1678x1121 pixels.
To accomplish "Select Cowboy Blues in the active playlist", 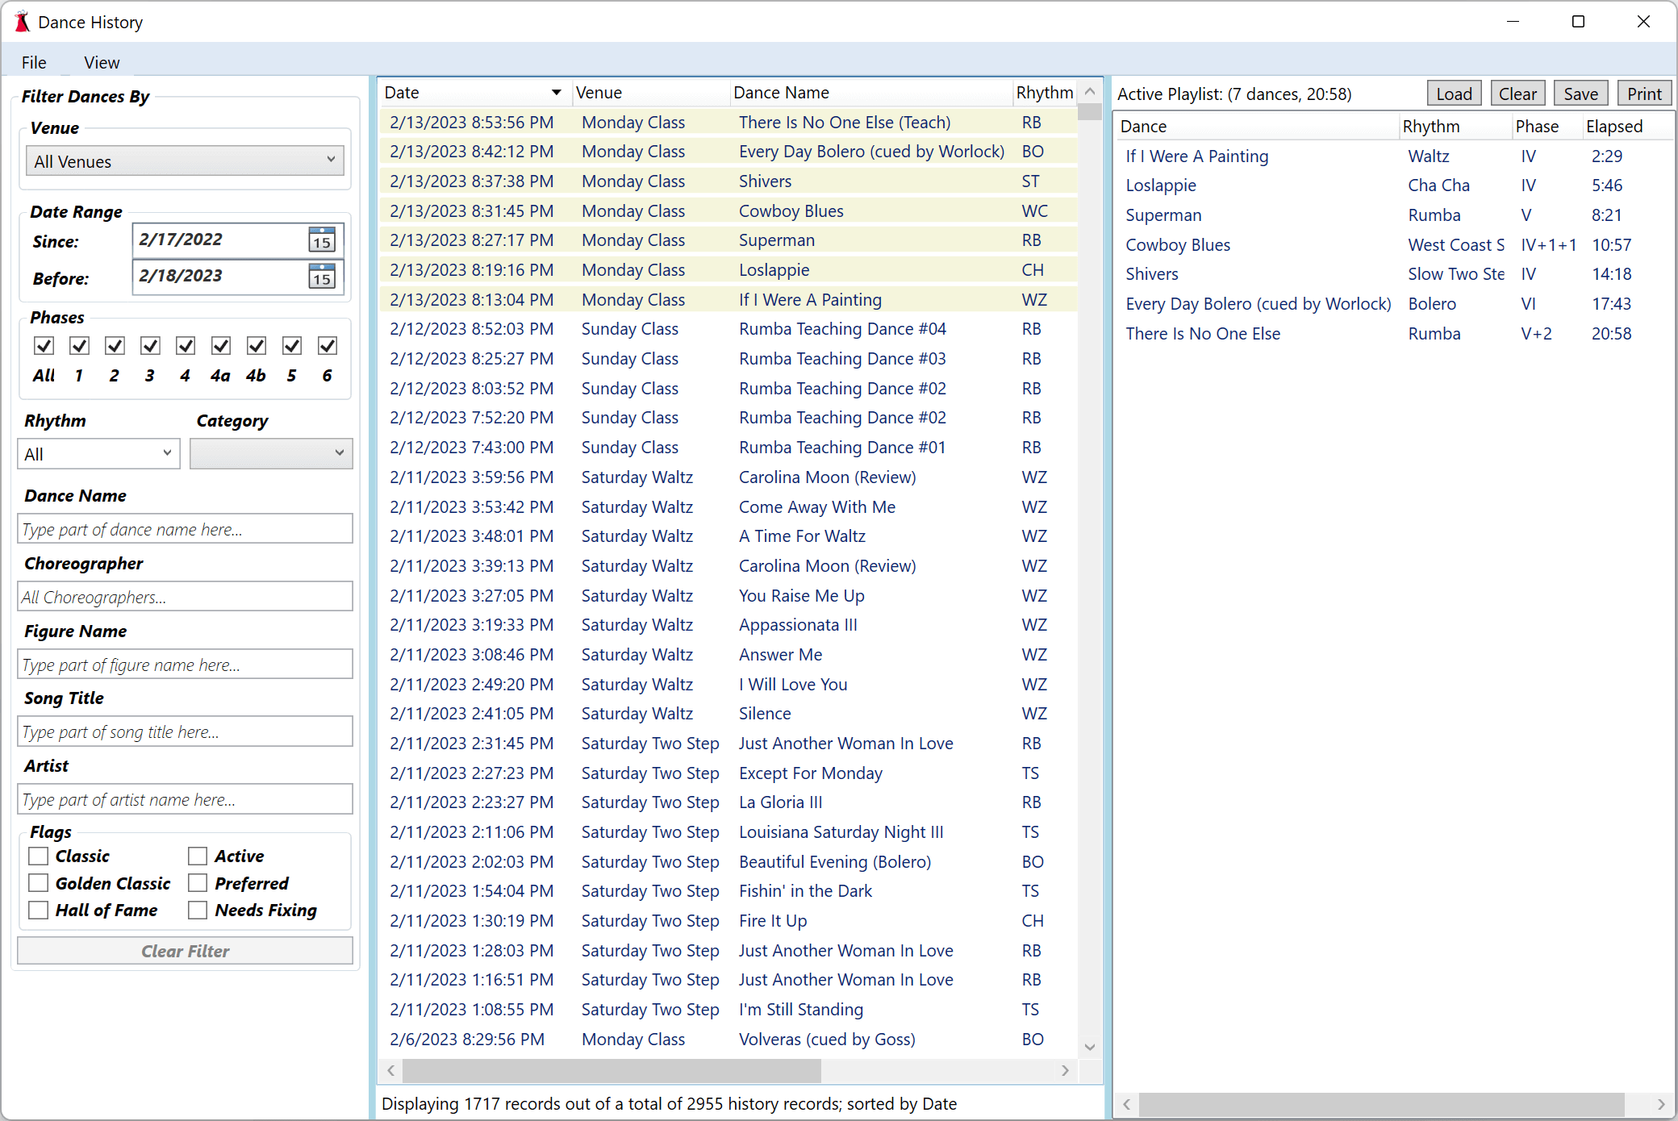I will [1393, 245].
